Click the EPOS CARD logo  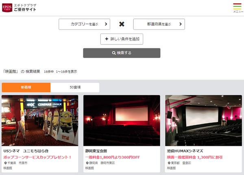7,8
